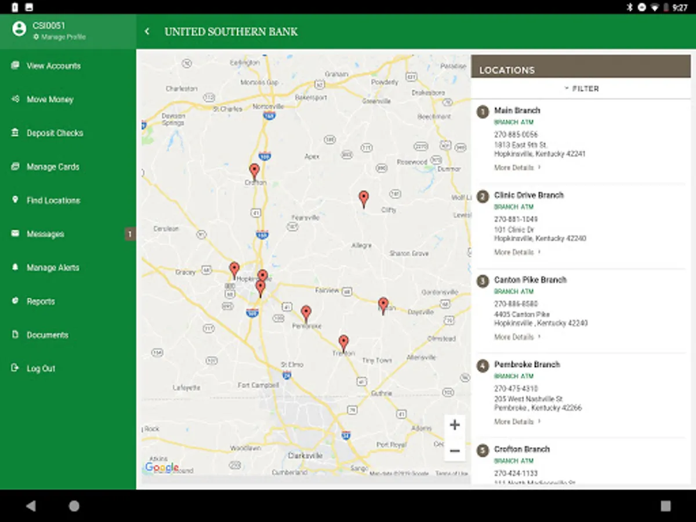The image size is (696, 522).
Task: Open More Details for Clinic Drive Branch
Action: 517,252
